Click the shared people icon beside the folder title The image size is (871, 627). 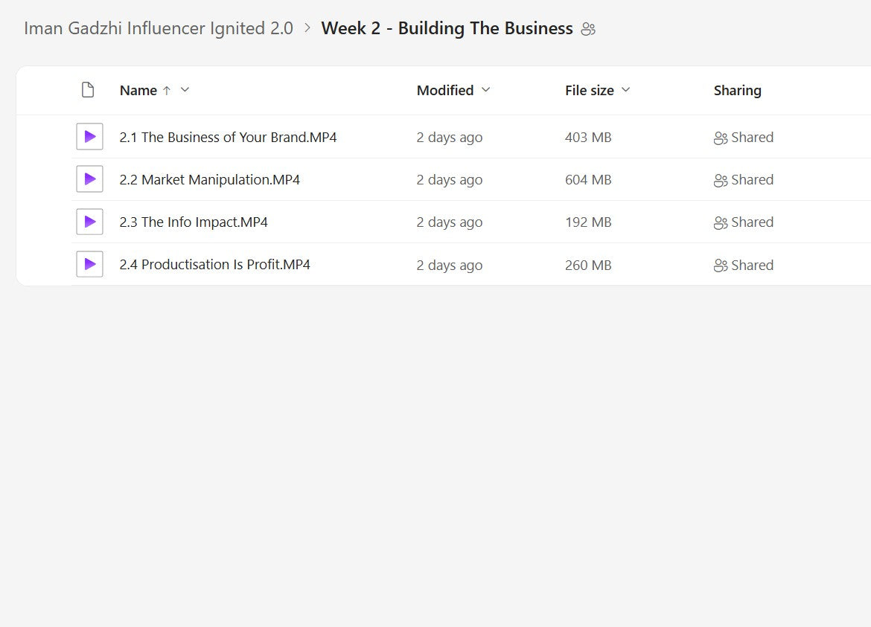[x=588, y=29]
